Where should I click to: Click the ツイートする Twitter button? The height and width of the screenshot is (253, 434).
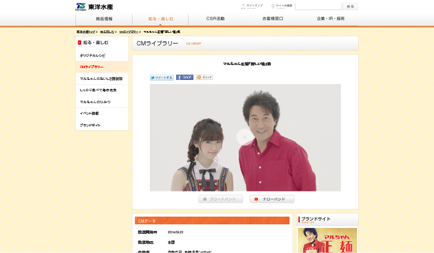[x=162, y=78]
